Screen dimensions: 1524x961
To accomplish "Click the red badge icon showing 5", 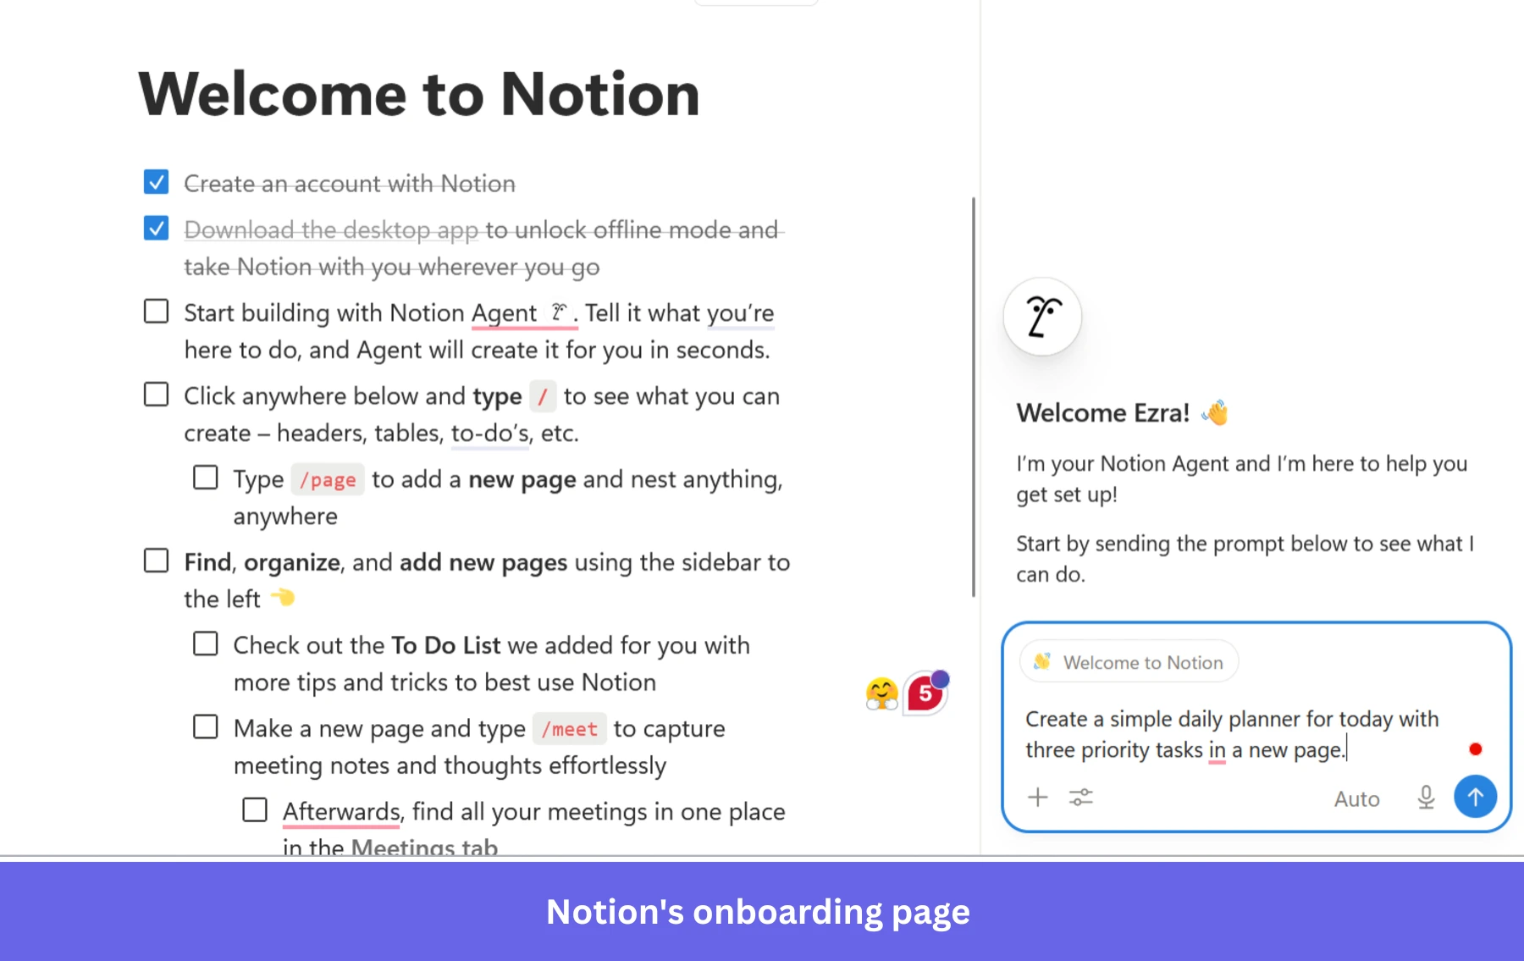I will pyautogui.click(x=926, y=693).
